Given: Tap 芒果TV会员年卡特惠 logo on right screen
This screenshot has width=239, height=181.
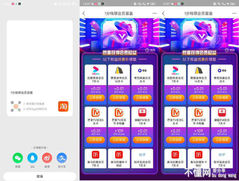Looking at the screenshot, I should point(199,112).
